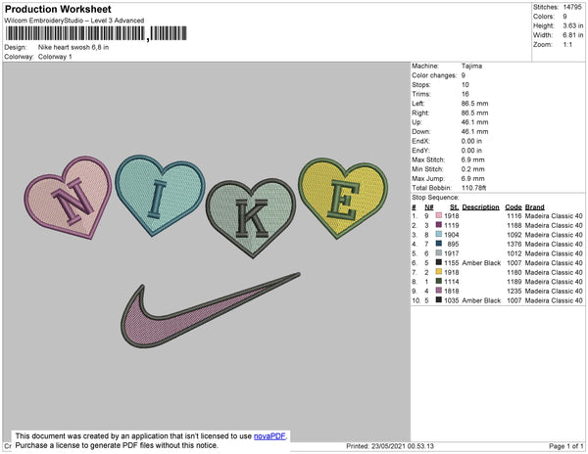The image size is (588, 454).
Task: Click 'Amber Black' in stop row 6
Action: tap(481, 263)
